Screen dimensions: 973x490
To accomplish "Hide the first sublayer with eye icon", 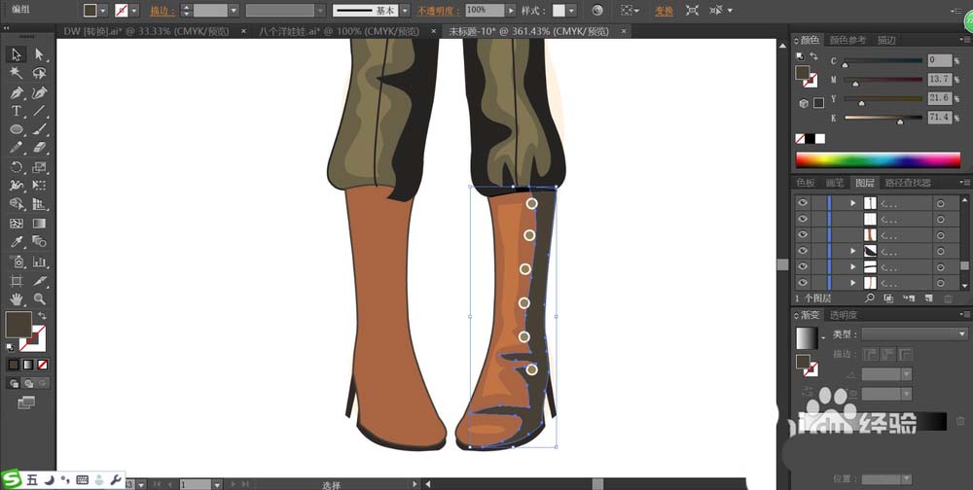I will click(x=803, y=203).
